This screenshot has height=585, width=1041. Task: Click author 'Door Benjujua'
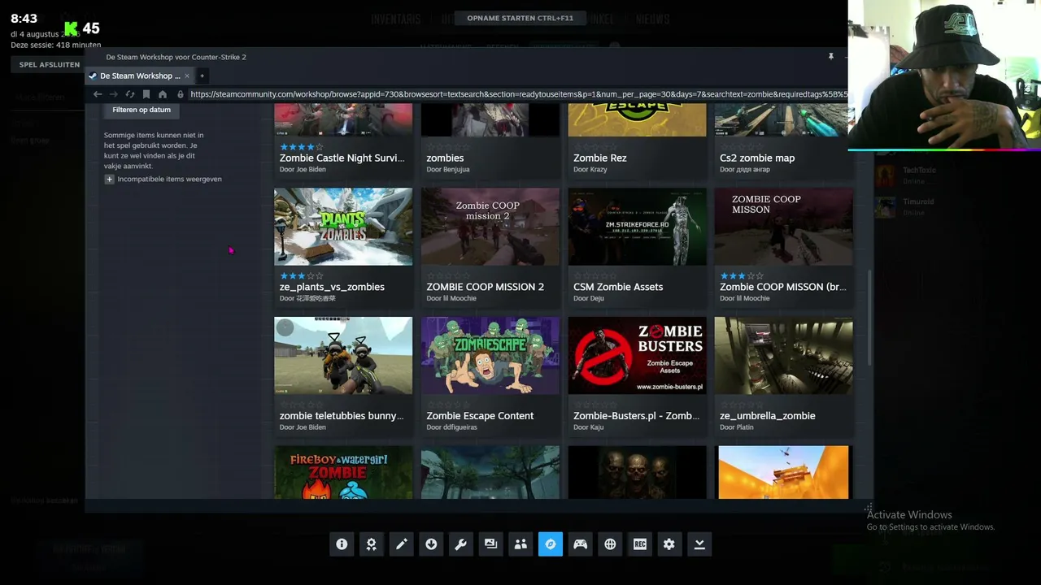point(448,170)
